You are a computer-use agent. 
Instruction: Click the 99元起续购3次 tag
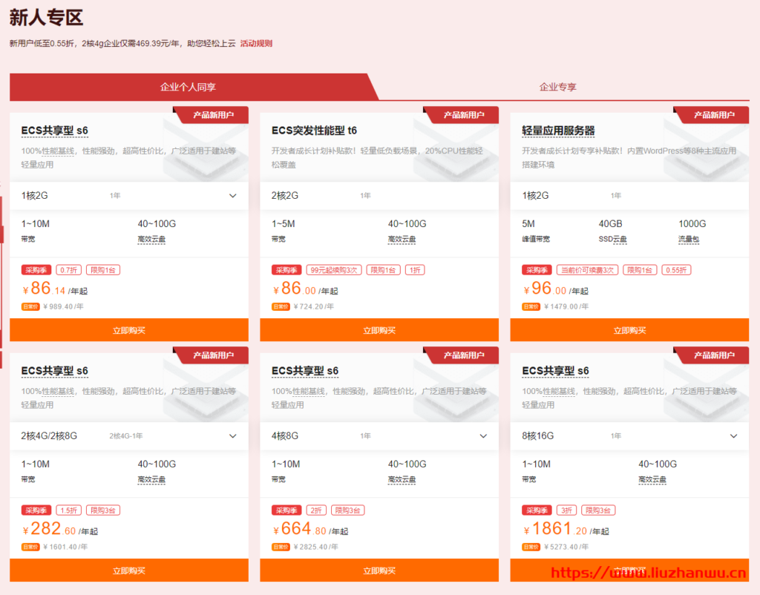point(334,270)
